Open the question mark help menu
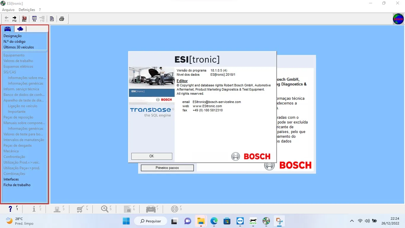405x228 pixels. pos(40,10)
